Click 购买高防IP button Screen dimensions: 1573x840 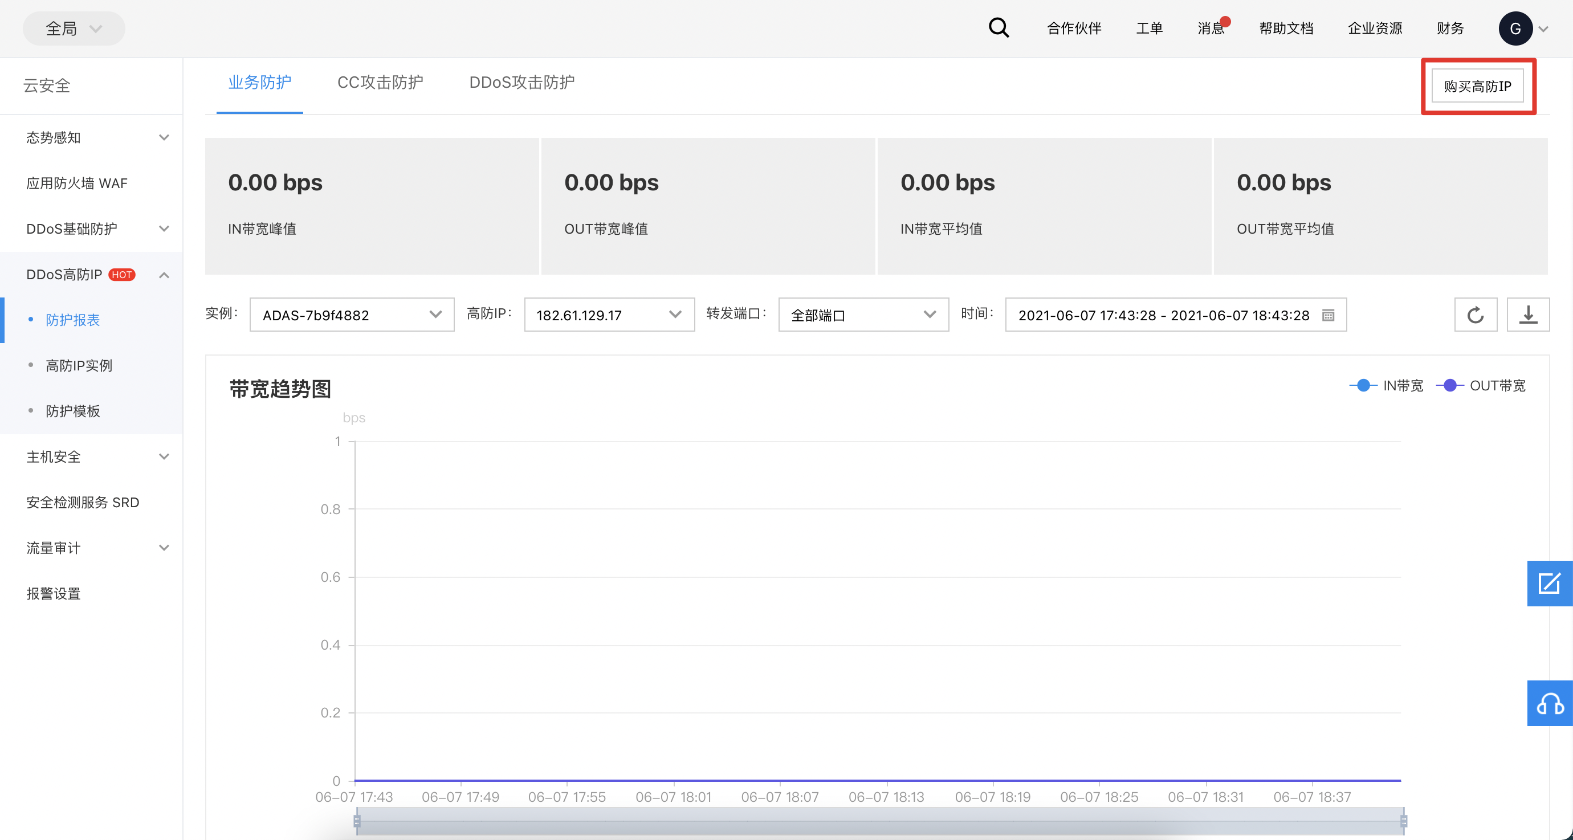point(1477,86)
